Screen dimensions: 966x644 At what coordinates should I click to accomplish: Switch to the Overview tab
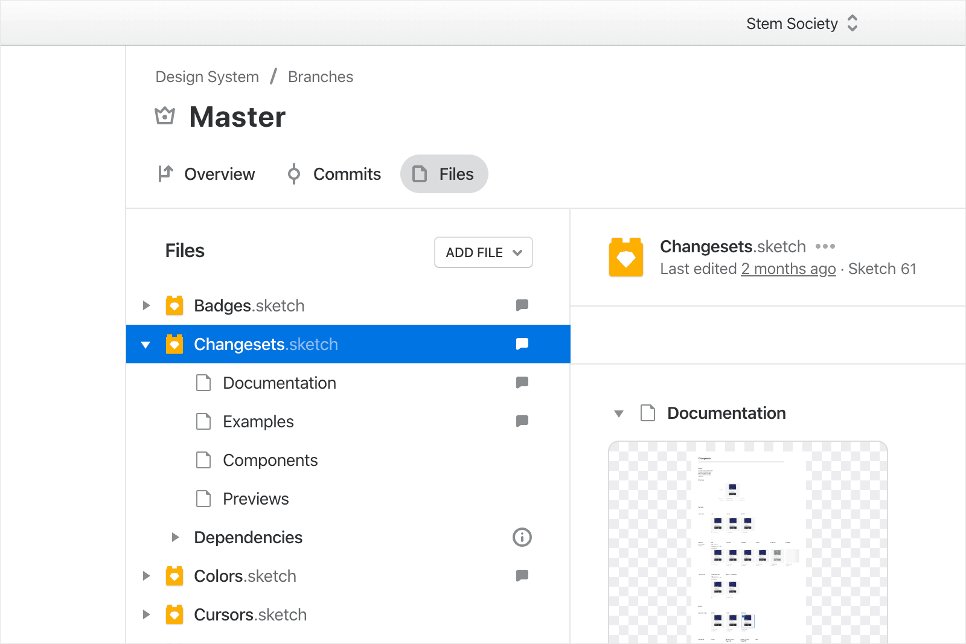206,174
